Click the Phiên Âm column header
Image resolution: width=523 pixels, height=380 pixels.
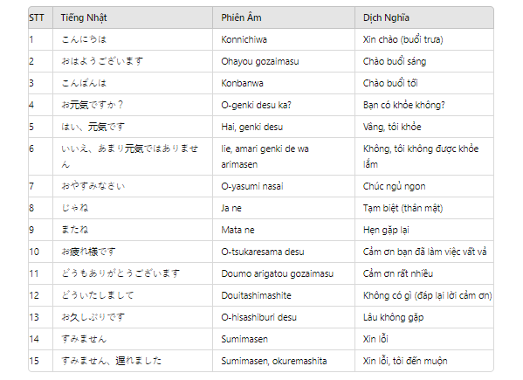coord(284,17)
